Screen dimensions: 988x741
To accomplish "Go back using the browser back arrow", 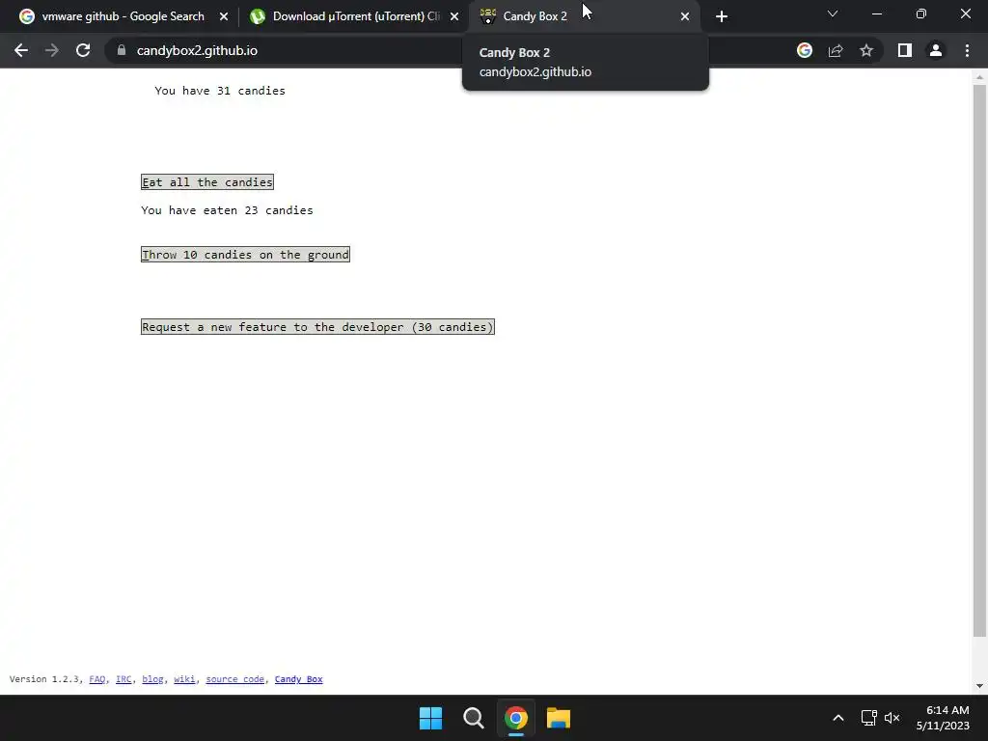I will 21,50.
